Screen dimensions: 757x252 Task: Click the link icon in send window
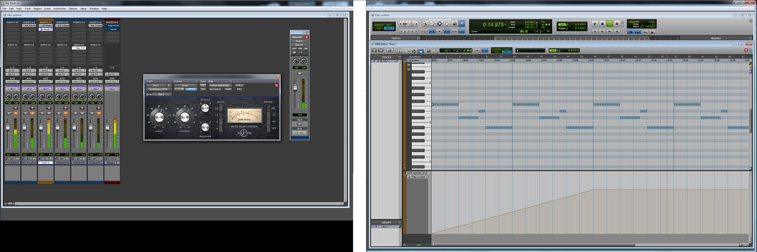point(294,52)
